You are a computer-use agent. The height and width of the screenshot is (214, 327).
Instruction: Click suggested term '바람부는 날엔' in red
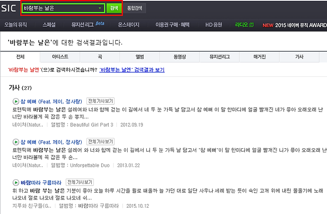point(24,70)
